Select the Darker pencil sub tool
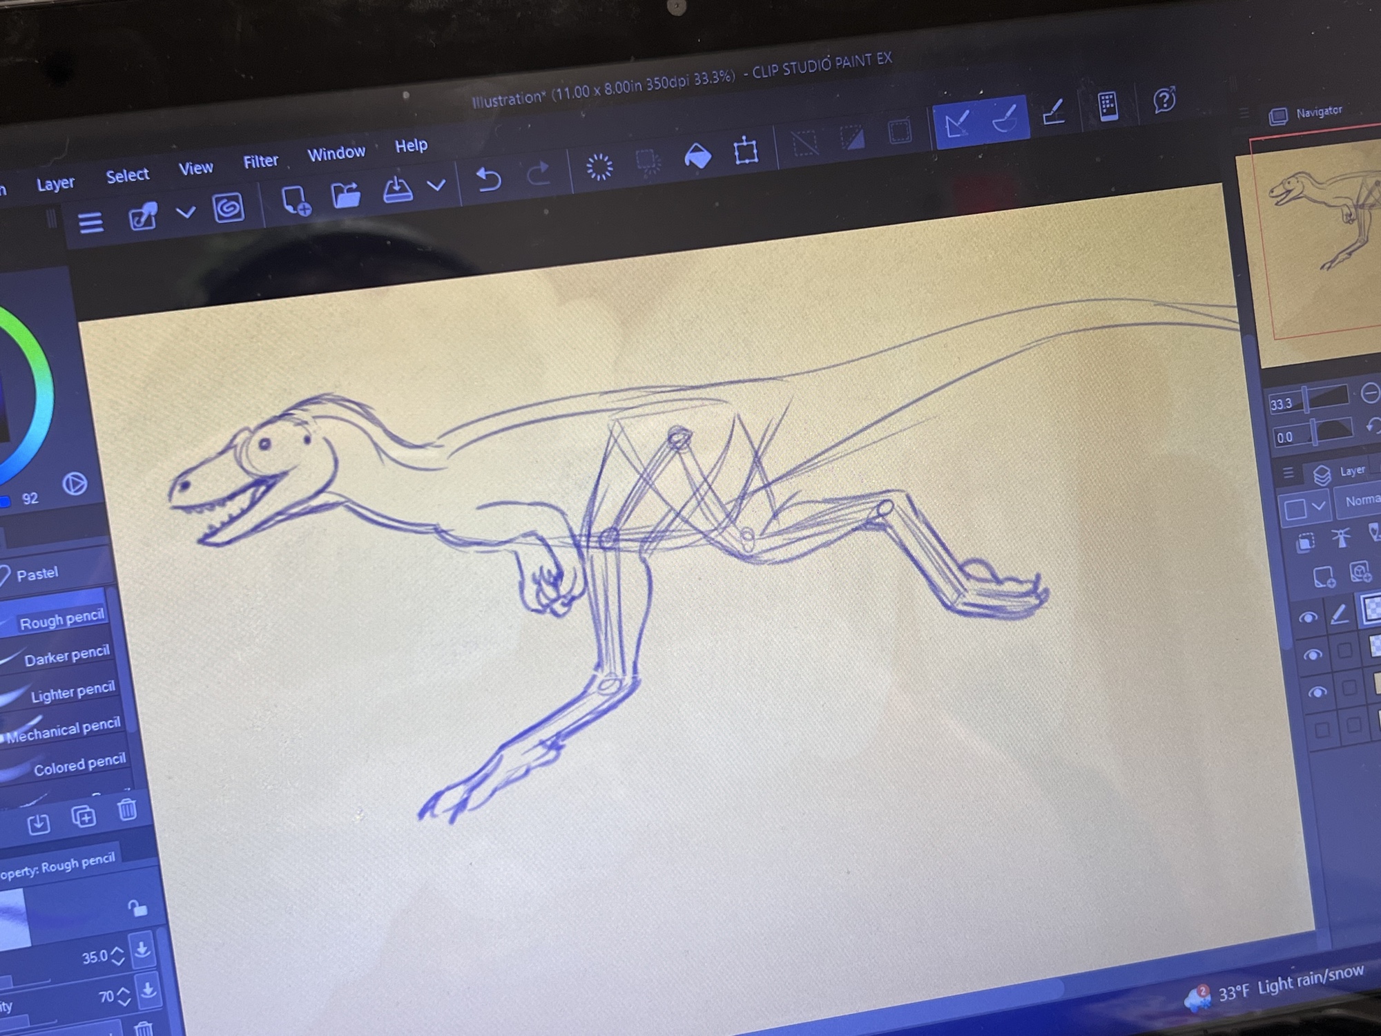Screen dimensions: 1381x1036 (x=66, y=657)
